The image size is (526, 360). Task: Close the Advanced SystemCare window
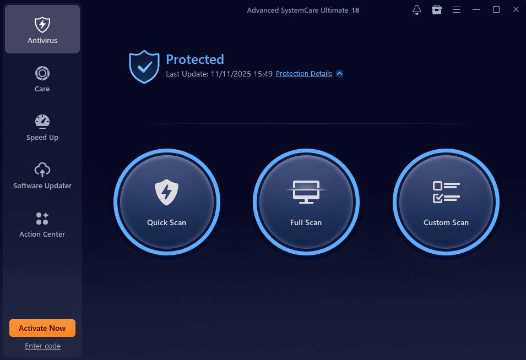point(515,10)
